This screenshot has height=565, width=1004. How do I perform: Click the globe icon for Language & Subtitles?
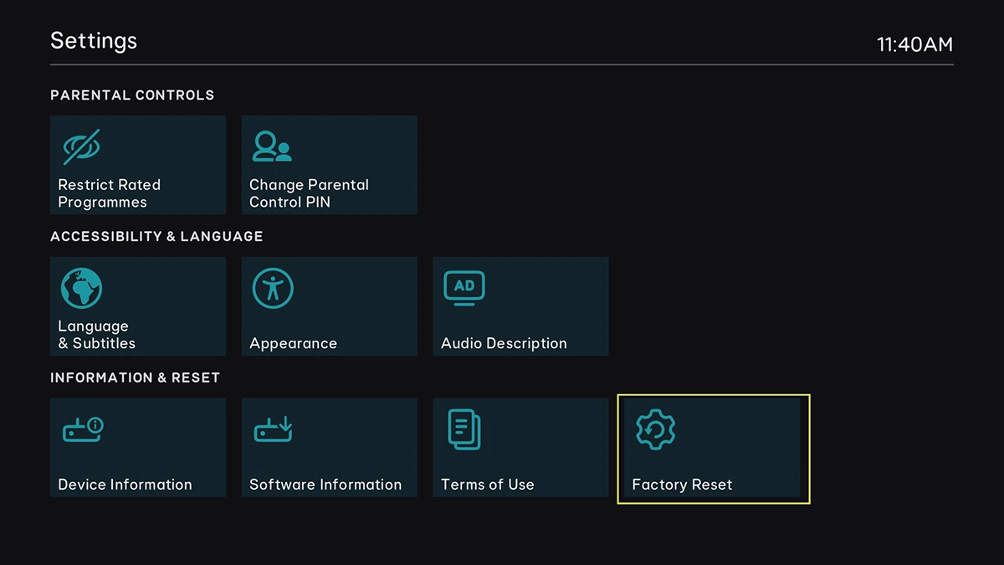(x=81, y=289)
